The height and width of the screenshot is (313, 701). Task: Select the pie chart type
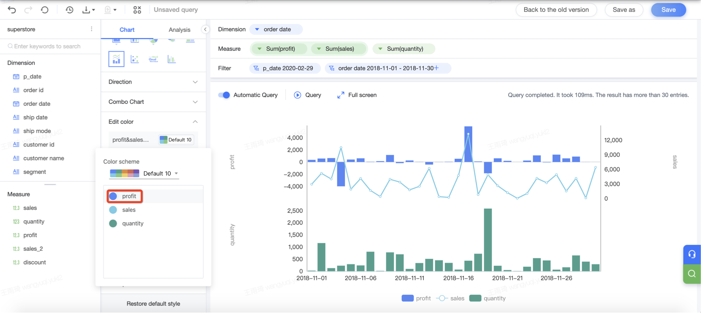click(153, 41)
